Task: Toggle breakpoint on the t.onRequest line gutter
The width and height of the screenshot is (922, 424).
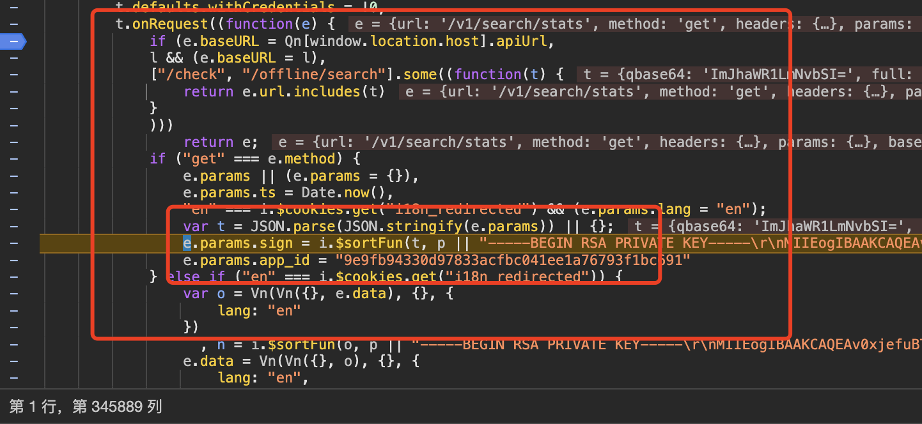Action: tap(13, 24)
